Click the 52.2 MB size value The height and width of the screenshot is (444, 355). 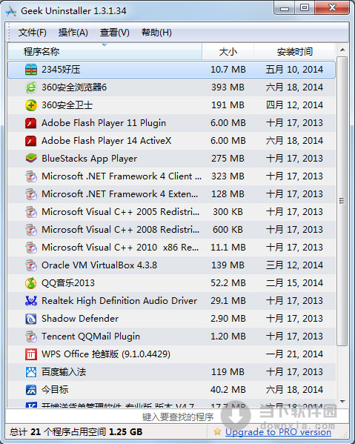(x=228, y=283)
